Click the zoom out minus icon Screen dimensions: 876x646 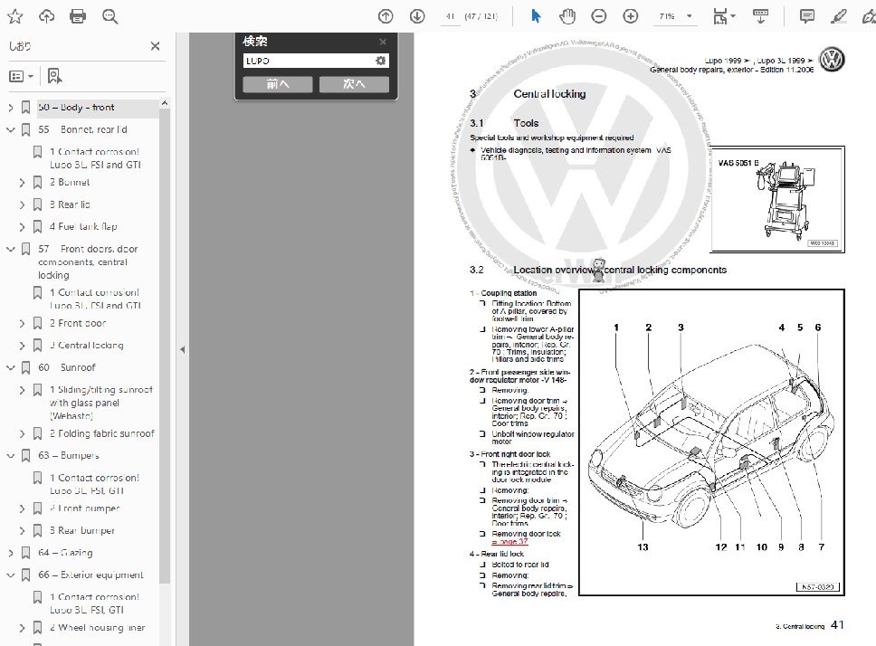point(599,16)
